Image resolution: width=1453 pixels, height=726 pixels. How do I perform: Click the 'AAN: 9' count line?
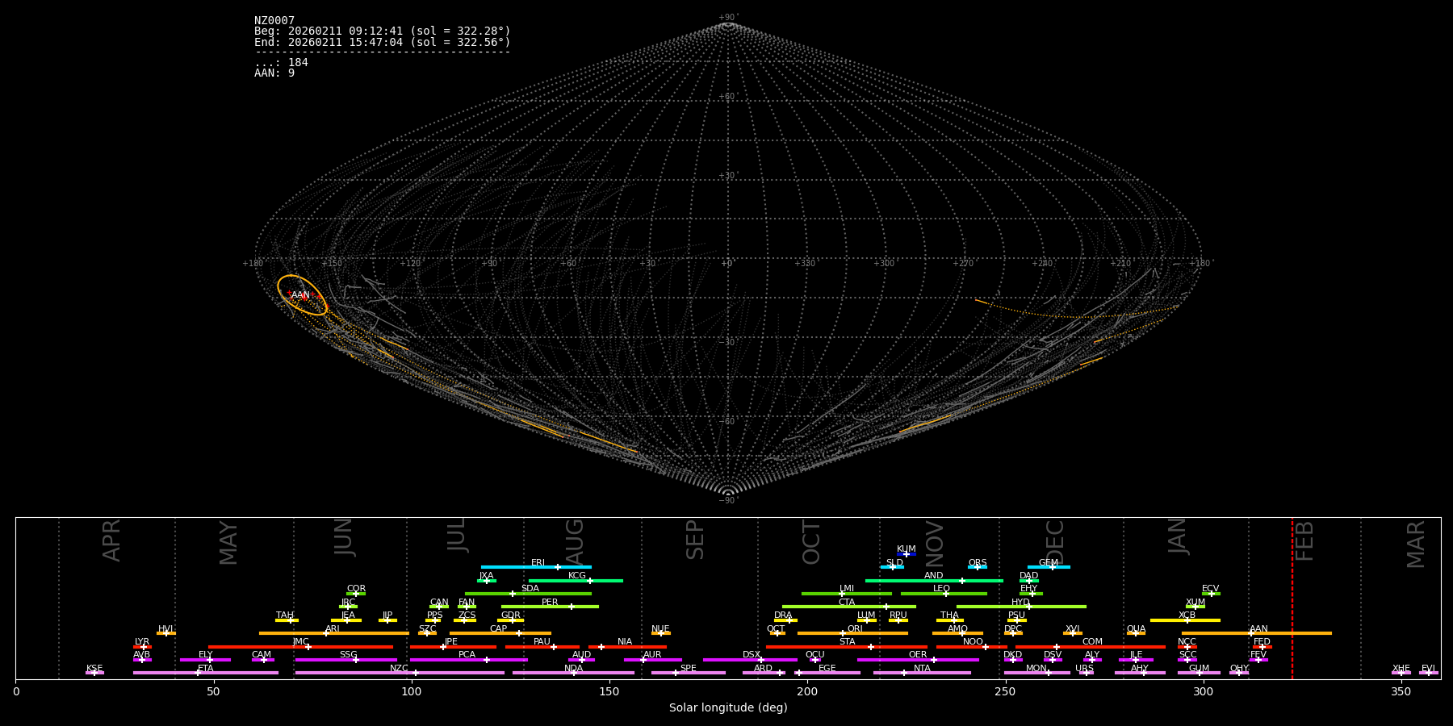click(x=274, y=73)
